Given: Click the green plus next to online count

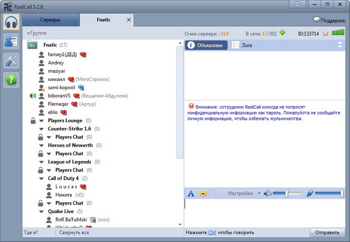Looking at the screenshot, I should pyautogui.click(x=282, y=33).
